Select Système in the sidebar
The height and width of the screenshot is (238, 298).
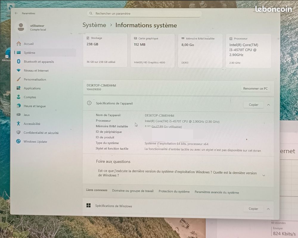click(45, 53)
